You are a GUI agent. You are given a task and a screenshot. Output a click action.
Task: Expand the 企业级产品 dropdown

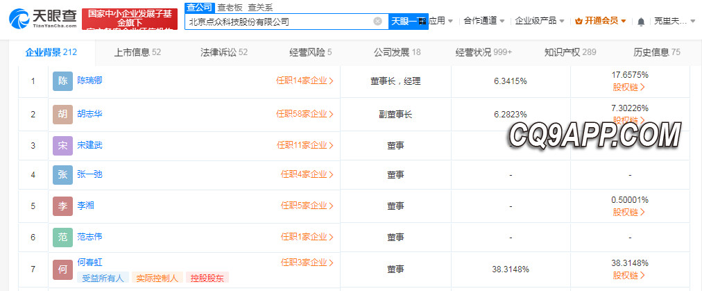pyautogui.click(x=540, y=21)
